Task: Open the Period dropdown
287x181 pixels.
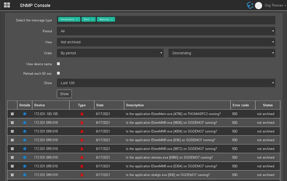Action: pyautogui.click(x=166, y=31)
